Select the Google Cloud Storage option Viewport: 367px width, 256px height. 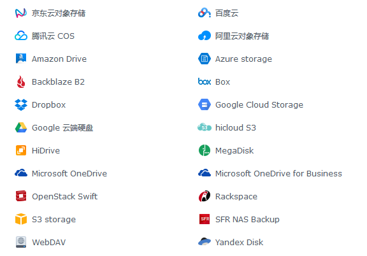(x=250, y=105)
